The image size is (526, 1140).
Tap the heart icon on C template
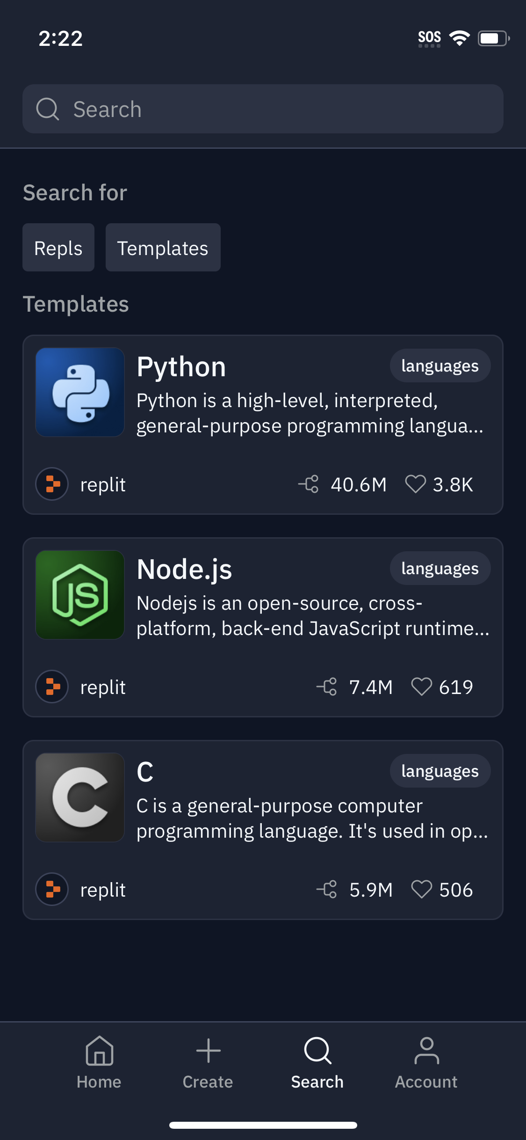coord(421,889)
